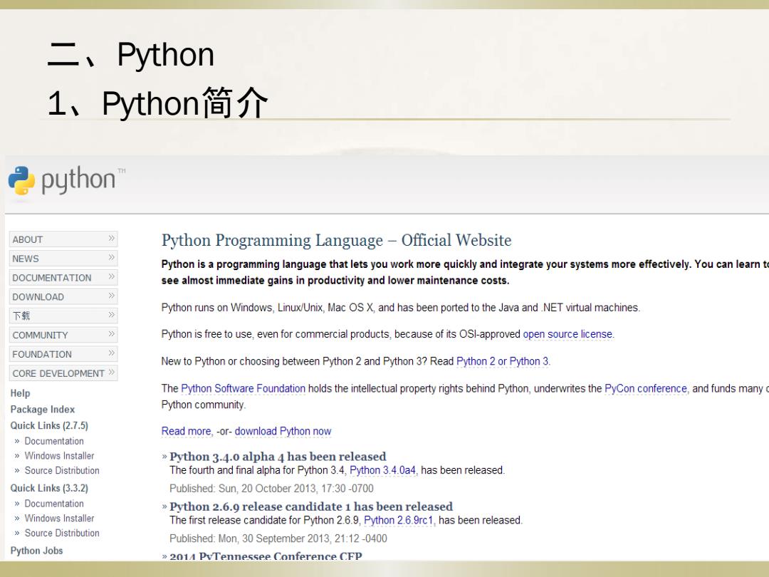Screen dimensions: 769x577
Task: Go to Package Index
Action: 43,409
